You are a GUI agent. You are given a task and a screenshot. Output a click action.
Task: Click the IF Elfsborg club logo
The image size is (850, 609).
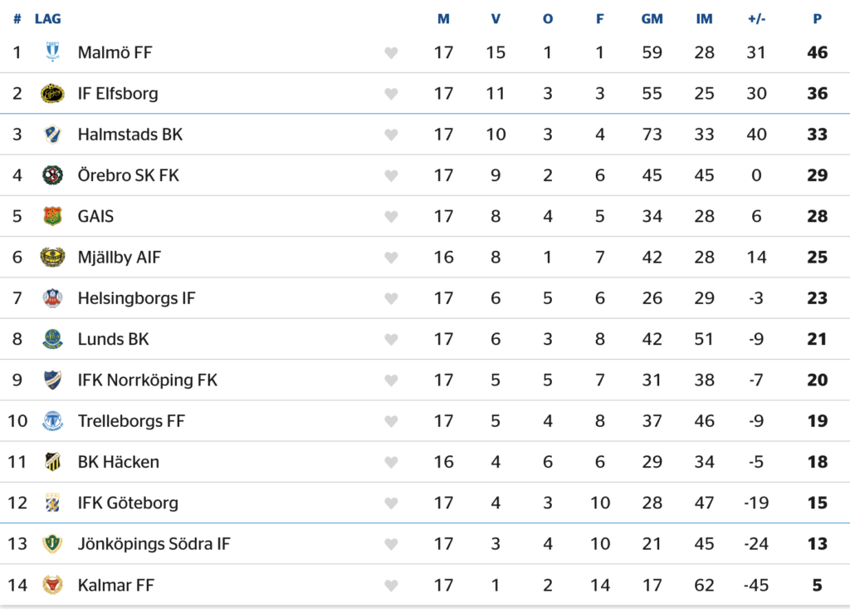click(x=52, y=93)
